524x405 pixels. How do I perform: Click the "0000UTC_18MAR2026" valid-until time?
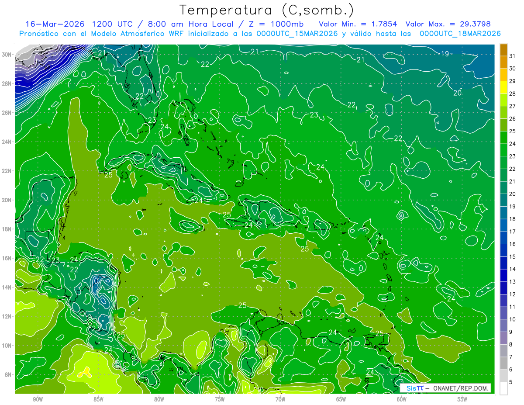460,34
